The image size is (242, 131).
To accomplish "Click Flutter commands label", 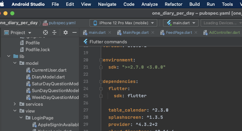I will click(108, 42).
